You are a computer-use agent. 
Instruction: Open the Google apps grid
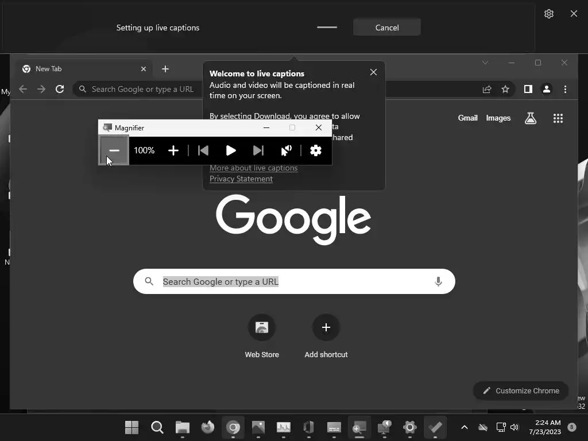pos(558,118)
